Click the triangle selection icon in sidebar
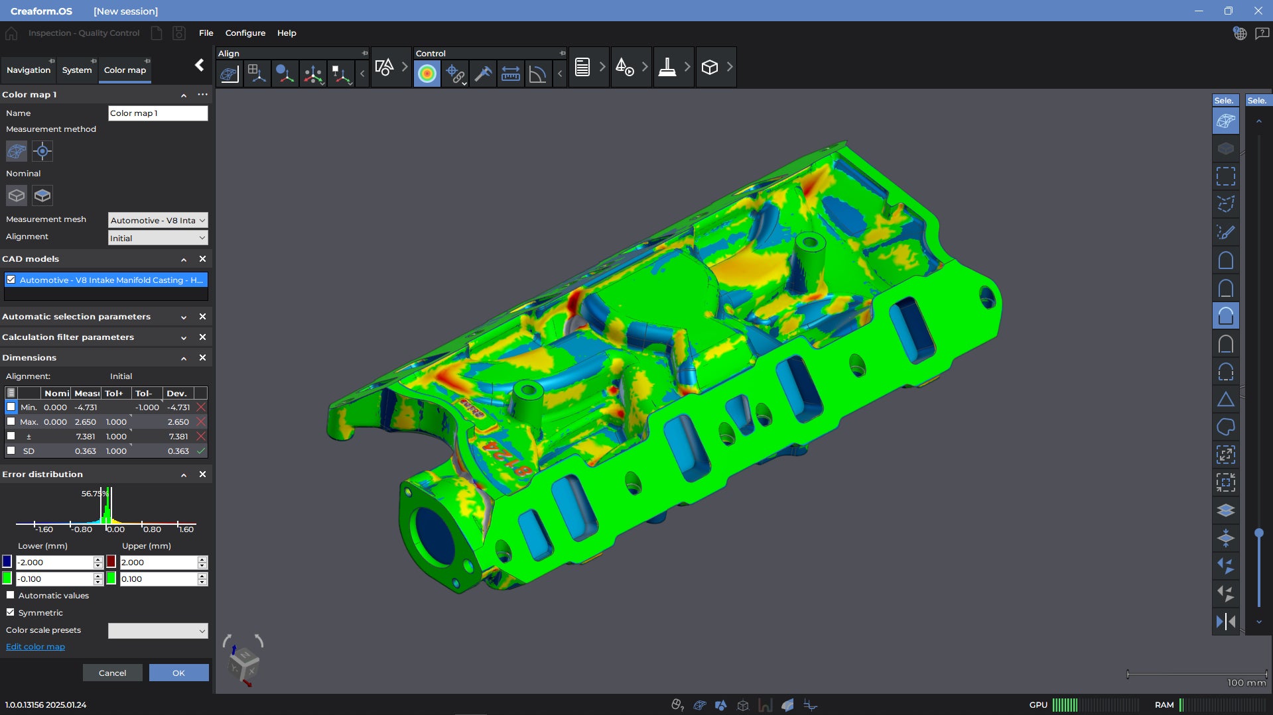Image resolution: width=1273 pixels, height=715 pixels. click(1226, 399)
